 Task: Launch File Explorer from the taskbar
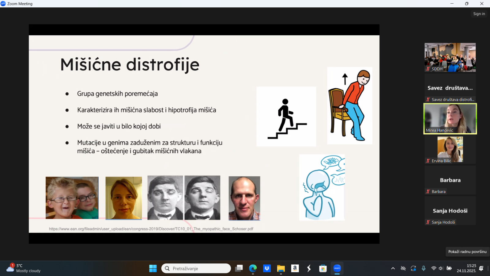pos(281,268)
